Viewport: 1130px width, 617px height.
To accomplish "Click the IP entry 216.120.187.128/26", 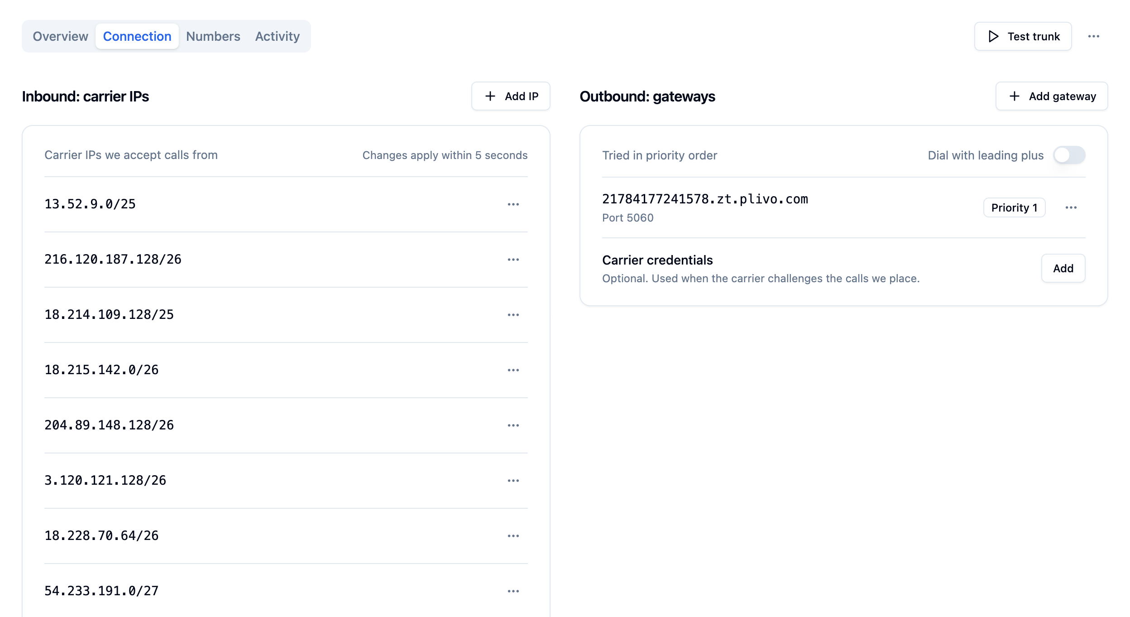I will click(x=113, y=260).
